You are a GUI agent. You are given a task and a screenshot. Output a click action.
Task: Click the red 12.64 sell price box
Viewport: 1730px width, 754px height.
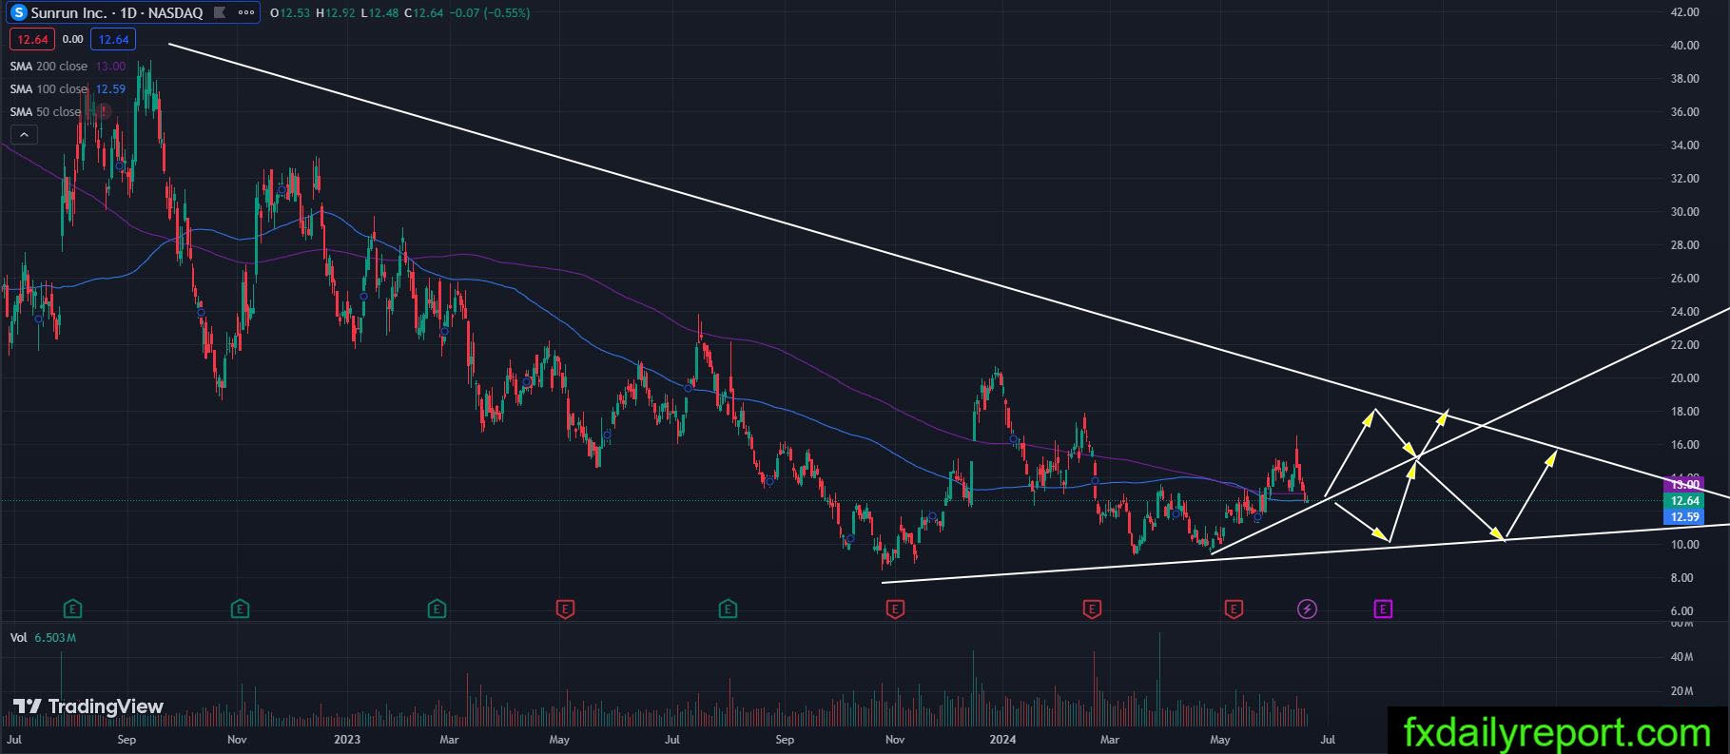tap(32, 39)
